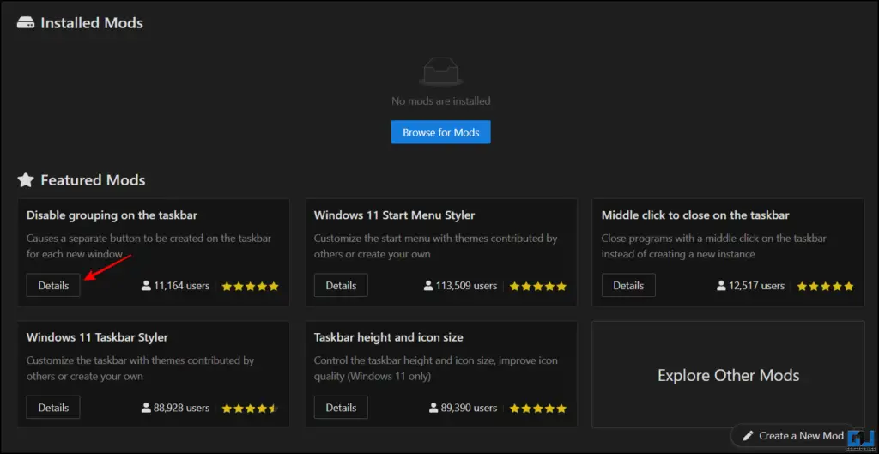The image size is (879, 454).
Task: Click the user icon beside 88,928 users
Action: point(146,408)
